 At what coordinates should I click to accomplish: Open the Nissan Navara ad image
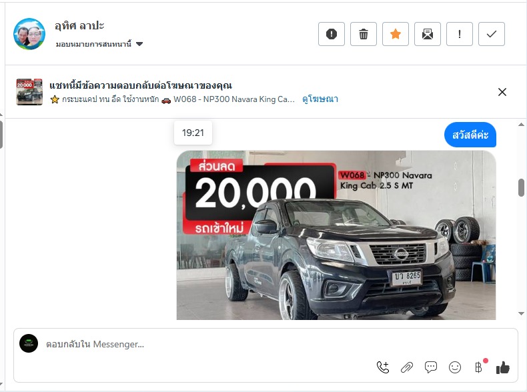pos(336,235)
